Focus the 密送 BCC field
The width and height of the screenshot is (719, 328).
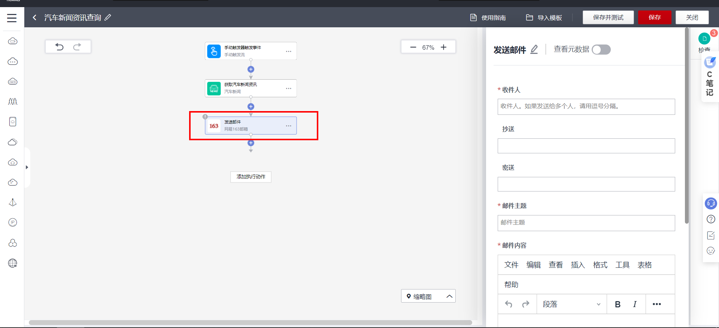coord(586,184)
